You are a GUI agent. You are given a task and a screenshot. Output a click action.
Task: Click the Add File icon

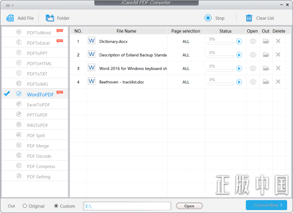[x=10, y=18]
